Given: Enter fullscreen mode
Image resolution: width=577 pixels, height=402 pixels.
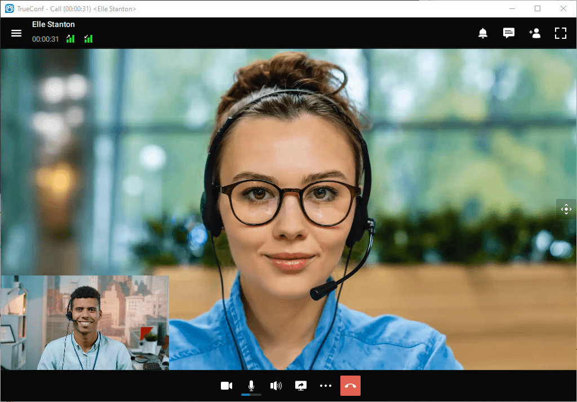Looking at the screenshot, I should (x=561, y=33).
